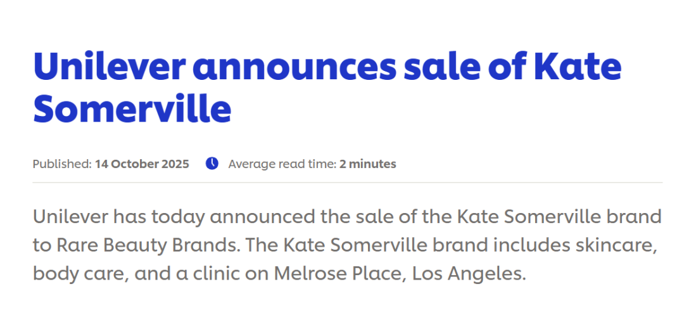
Task: Click "Somerville" on the headline's second line
Action: click(x=132, y=108)
